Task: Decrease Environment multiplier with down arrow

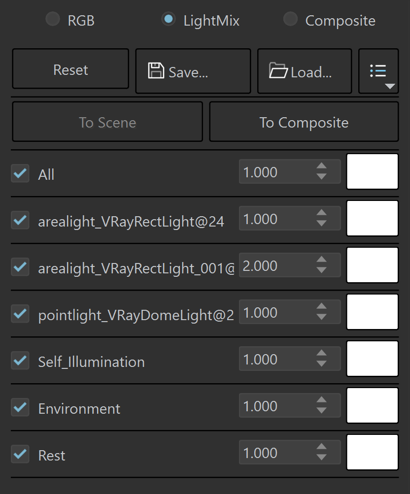Action: pos(321,410)
